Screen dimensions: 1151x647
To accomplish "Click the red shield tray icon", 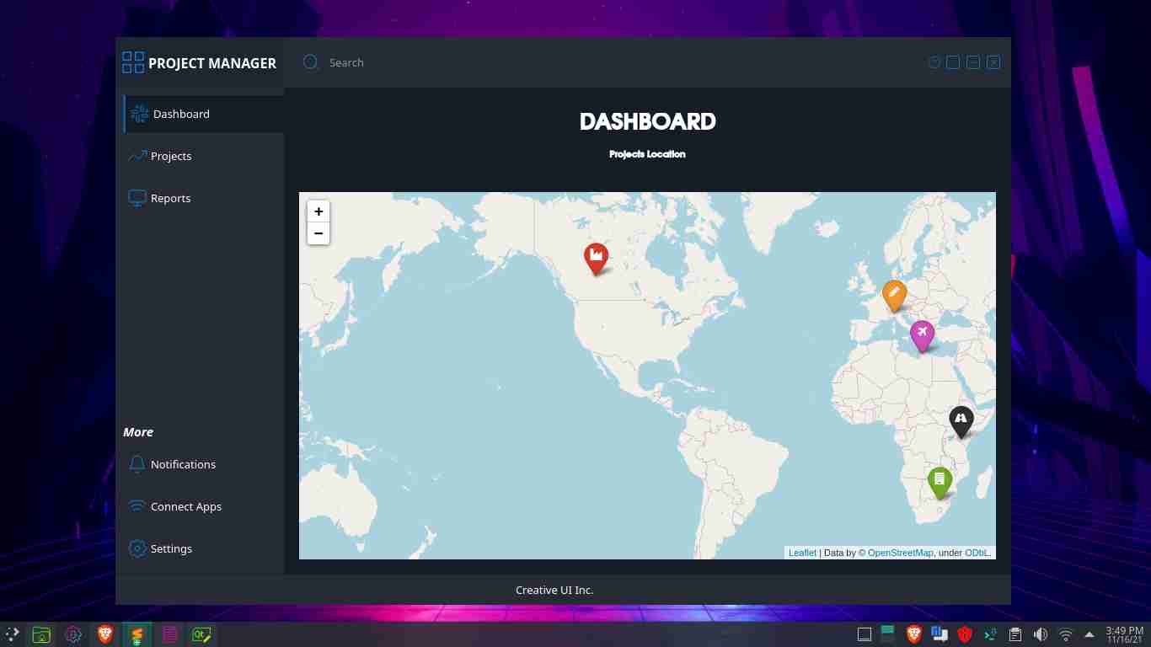I will tap(965, 634).
